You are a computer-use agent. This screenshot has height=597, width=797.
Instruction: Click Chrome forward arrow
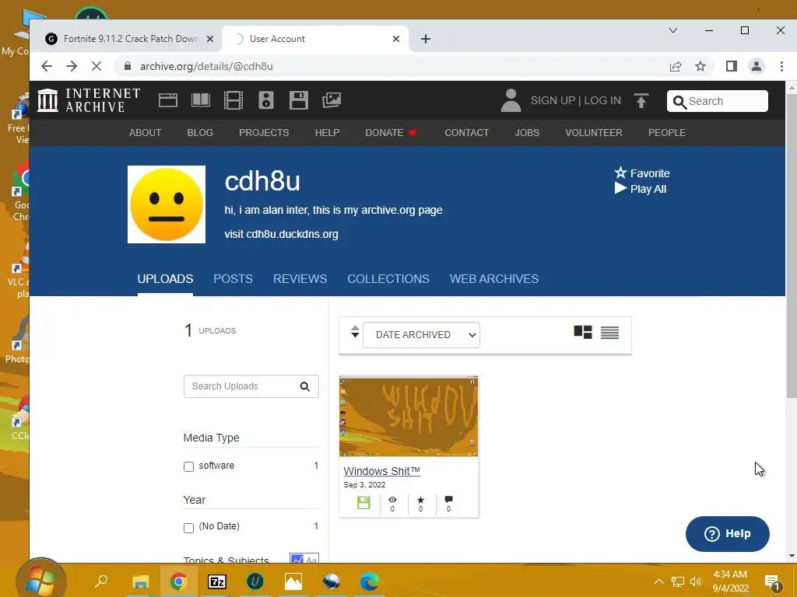pyautogui.click(x=72, y=66)
